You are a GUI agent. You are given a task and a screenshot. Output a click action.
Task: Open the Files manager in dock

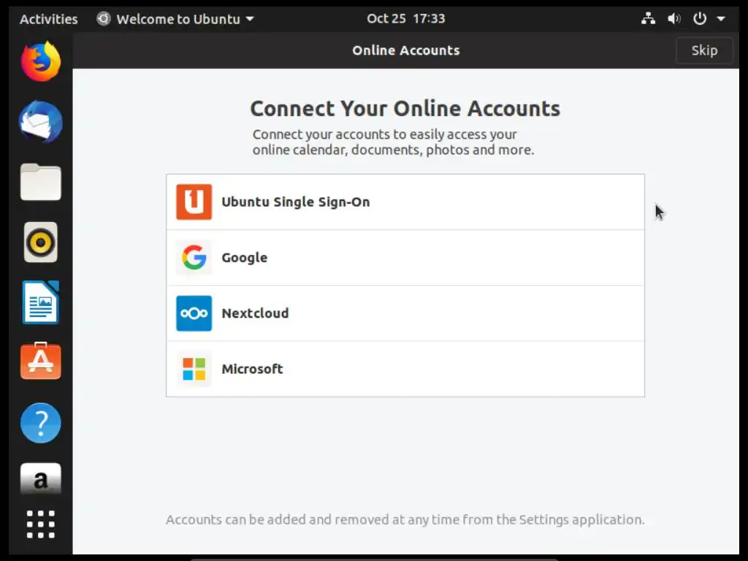point(40,182)
